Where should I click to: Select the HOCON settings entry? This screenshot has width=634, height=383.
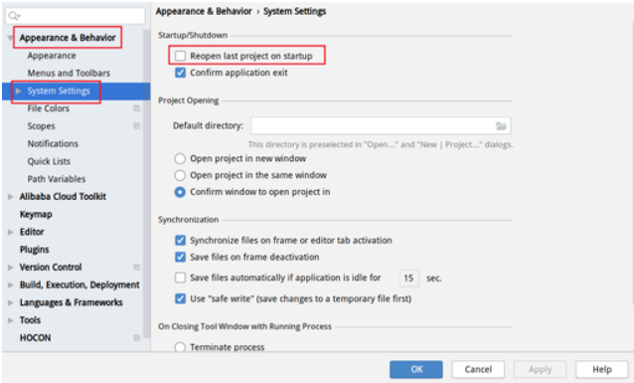coord(36,337)
